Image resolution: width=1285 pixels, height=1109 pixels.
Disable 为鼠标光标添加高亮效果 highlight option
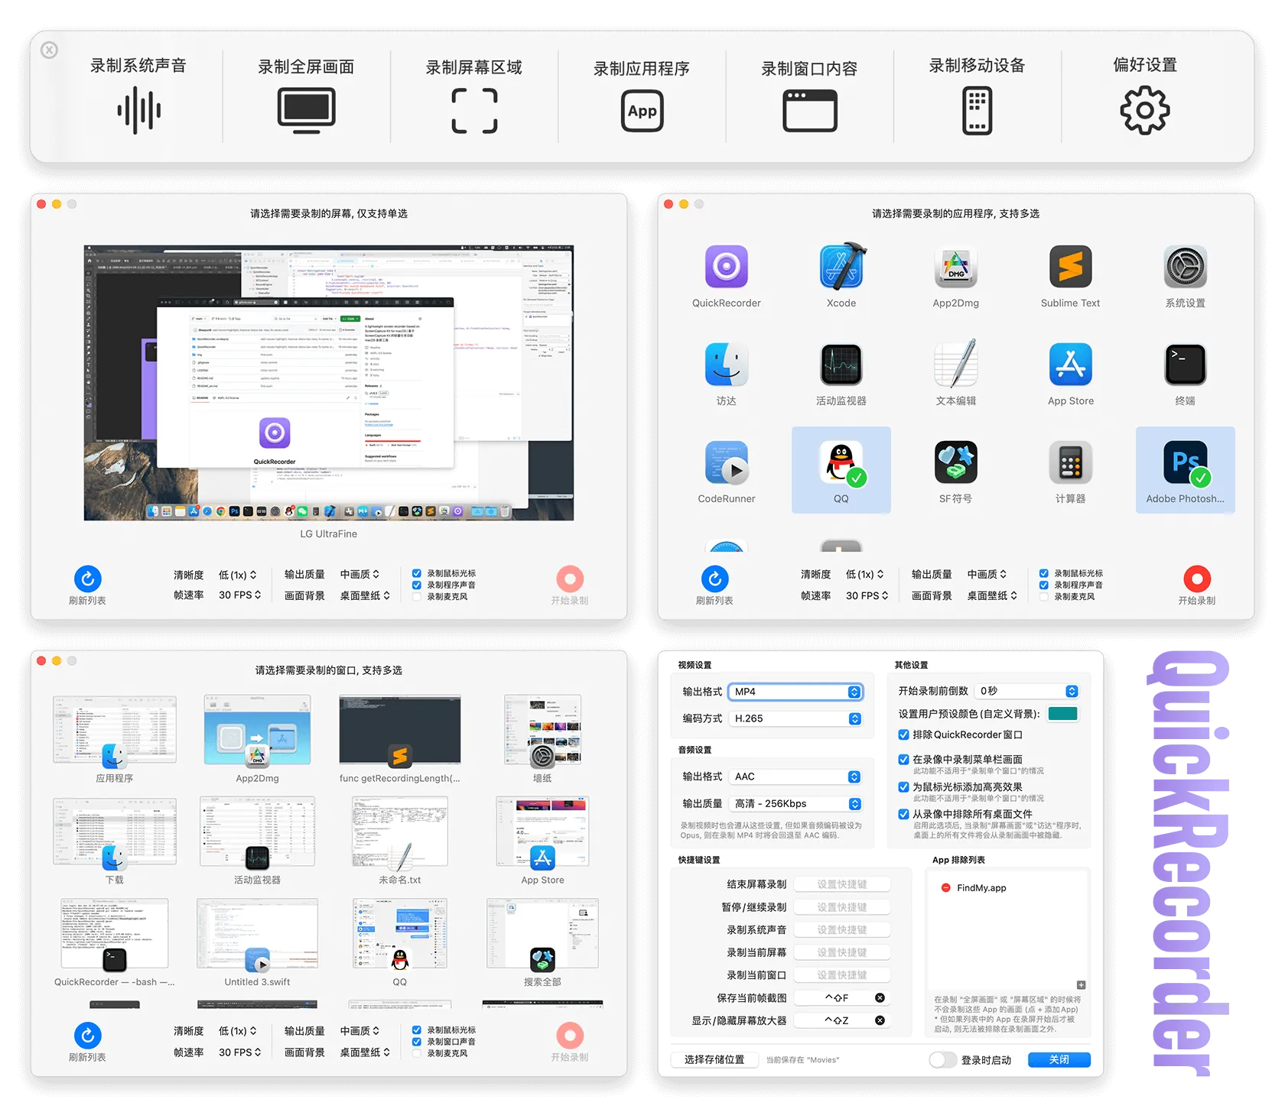tap(903, 787)
